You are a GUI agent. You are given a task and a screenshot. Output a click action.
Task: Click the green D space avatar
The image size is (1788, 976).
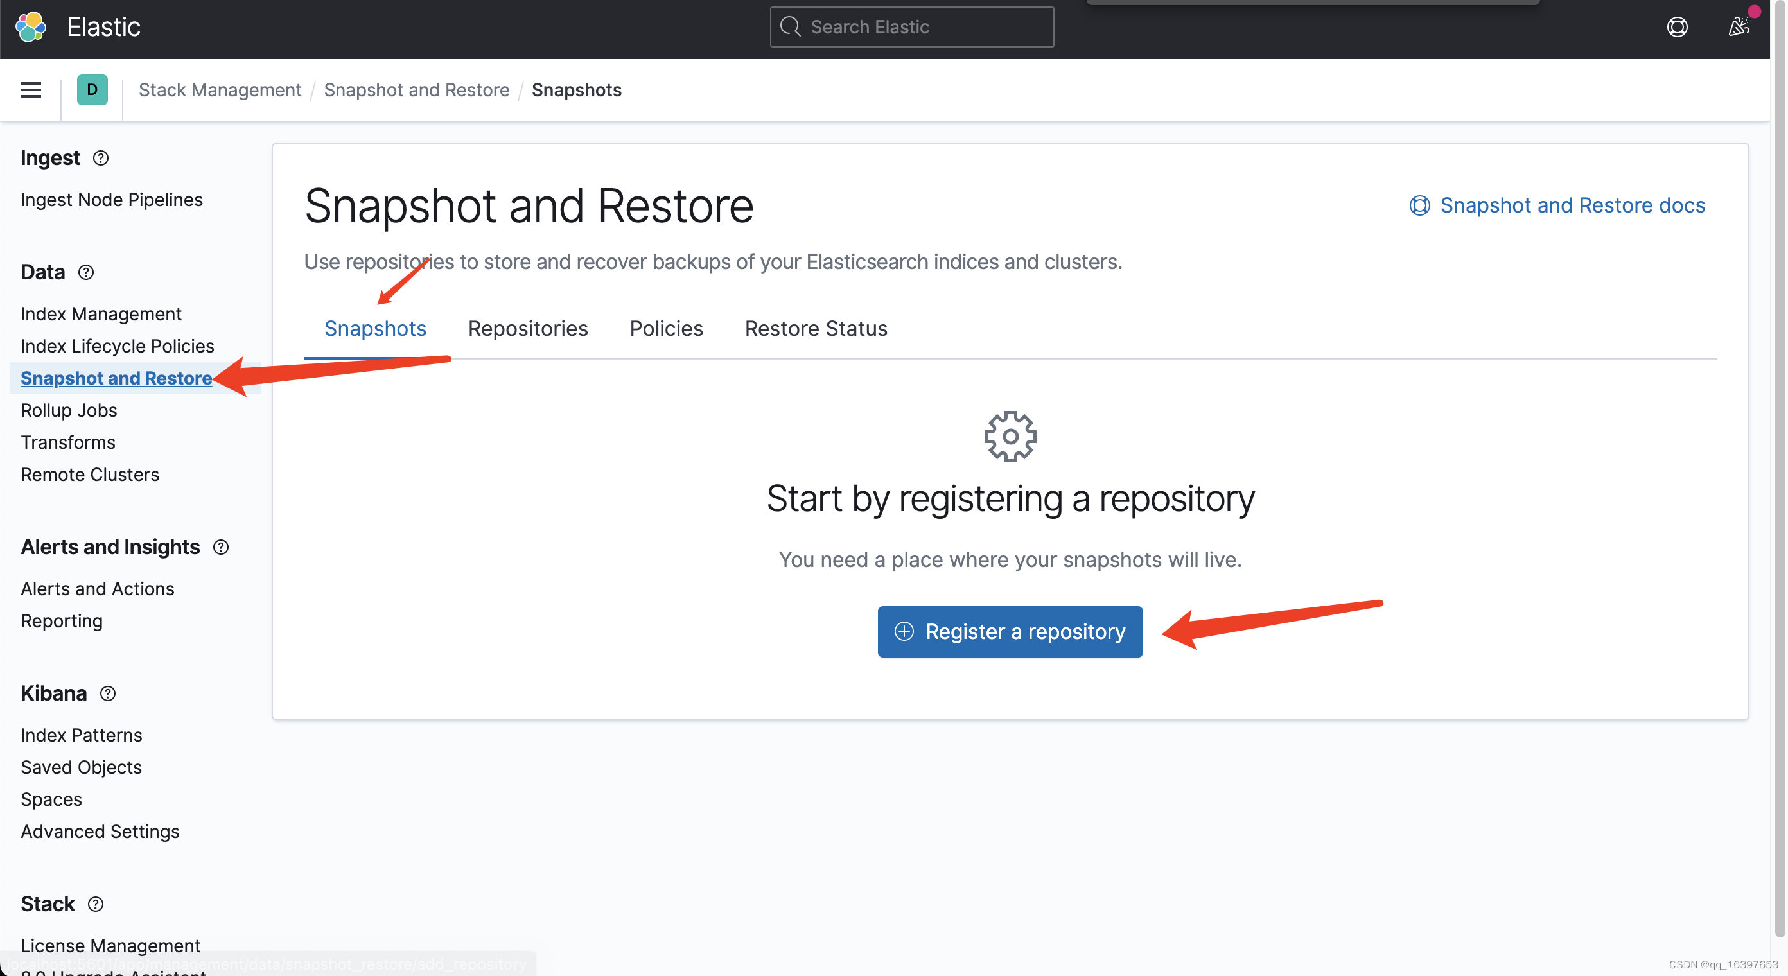[x=92, y=89]
